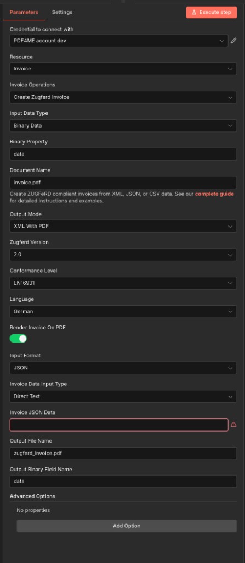This screenshot has height=563, width=245.
Task: Expand the Resource dropdown showing Invoice
Action: (123, 69)
